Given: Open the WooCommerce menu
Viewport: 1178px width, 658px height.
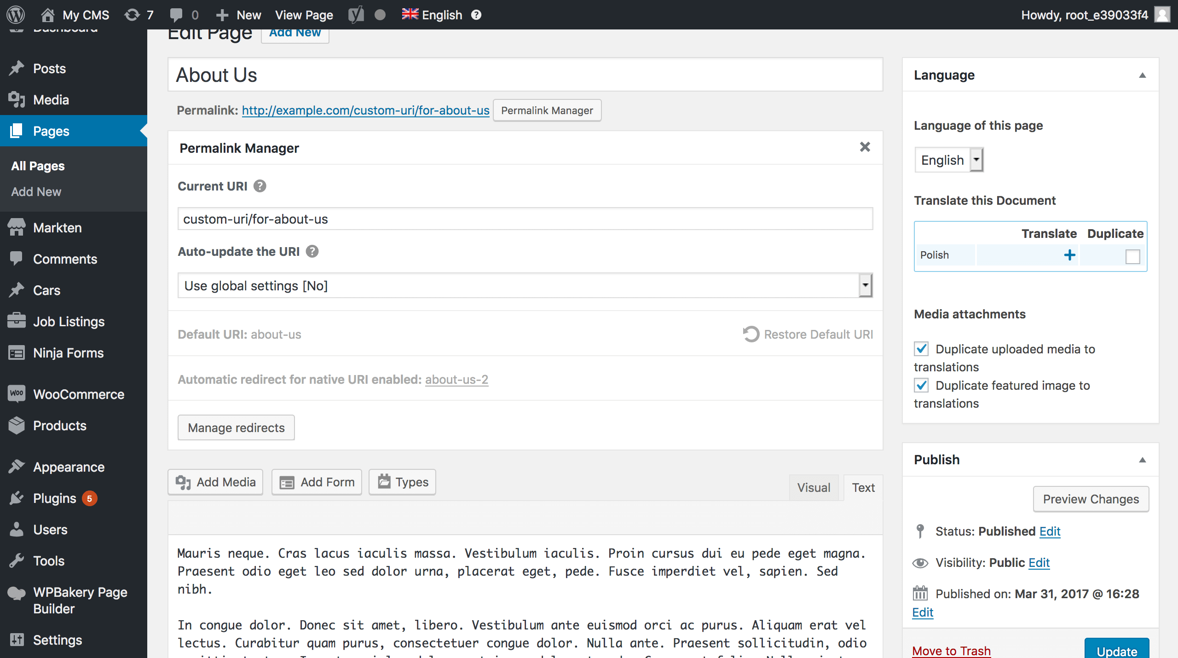Looking at the screenshot, I should [78, 394].
